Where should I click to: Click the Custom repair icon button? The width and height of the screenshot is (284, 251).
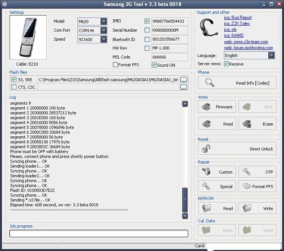[217, 172]
